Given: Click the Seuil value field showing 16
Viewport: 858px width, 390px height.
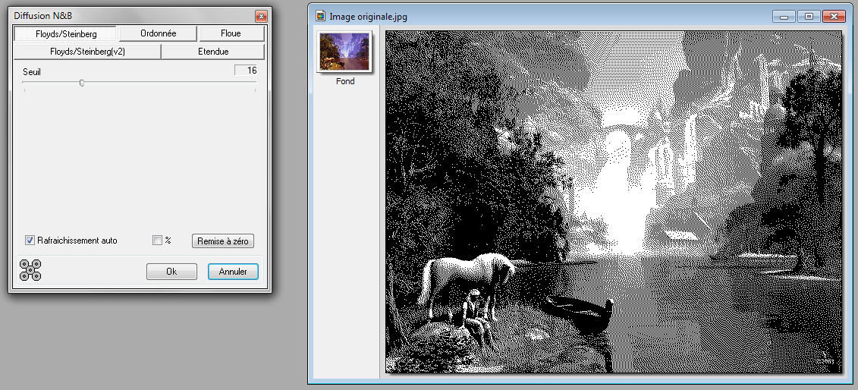Looking at the screenshot, I should [246, 71].
